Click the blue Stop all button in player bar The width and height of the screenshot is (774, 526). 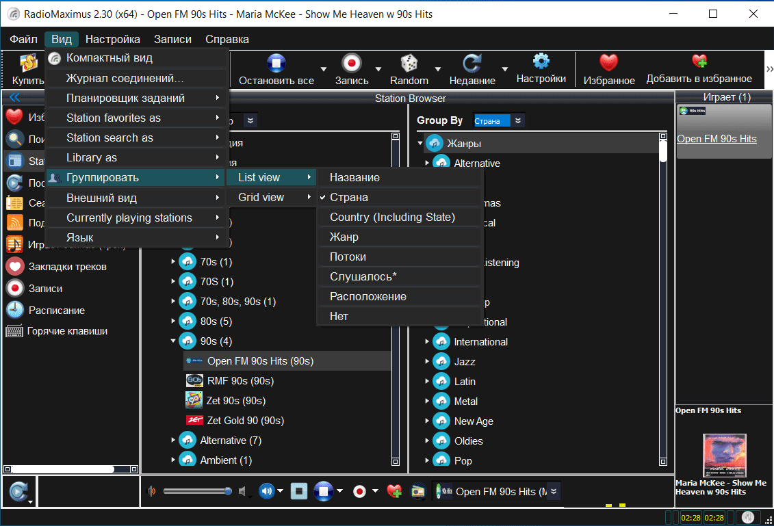click(323, 491)
